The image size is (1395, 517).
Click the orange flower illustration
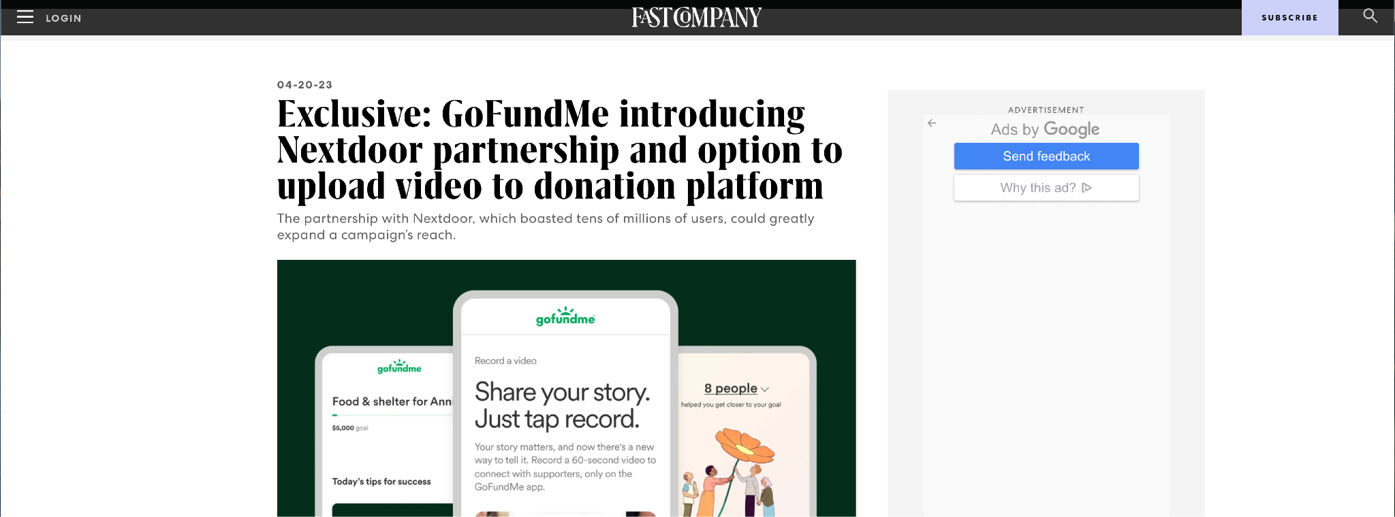(x=744, y=445)
